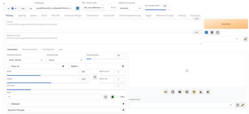Open the Diffusion in Low Bits dropdown
Image resolution: width=249 pixels, height=114 pixels.
click(x=131, y=8)
